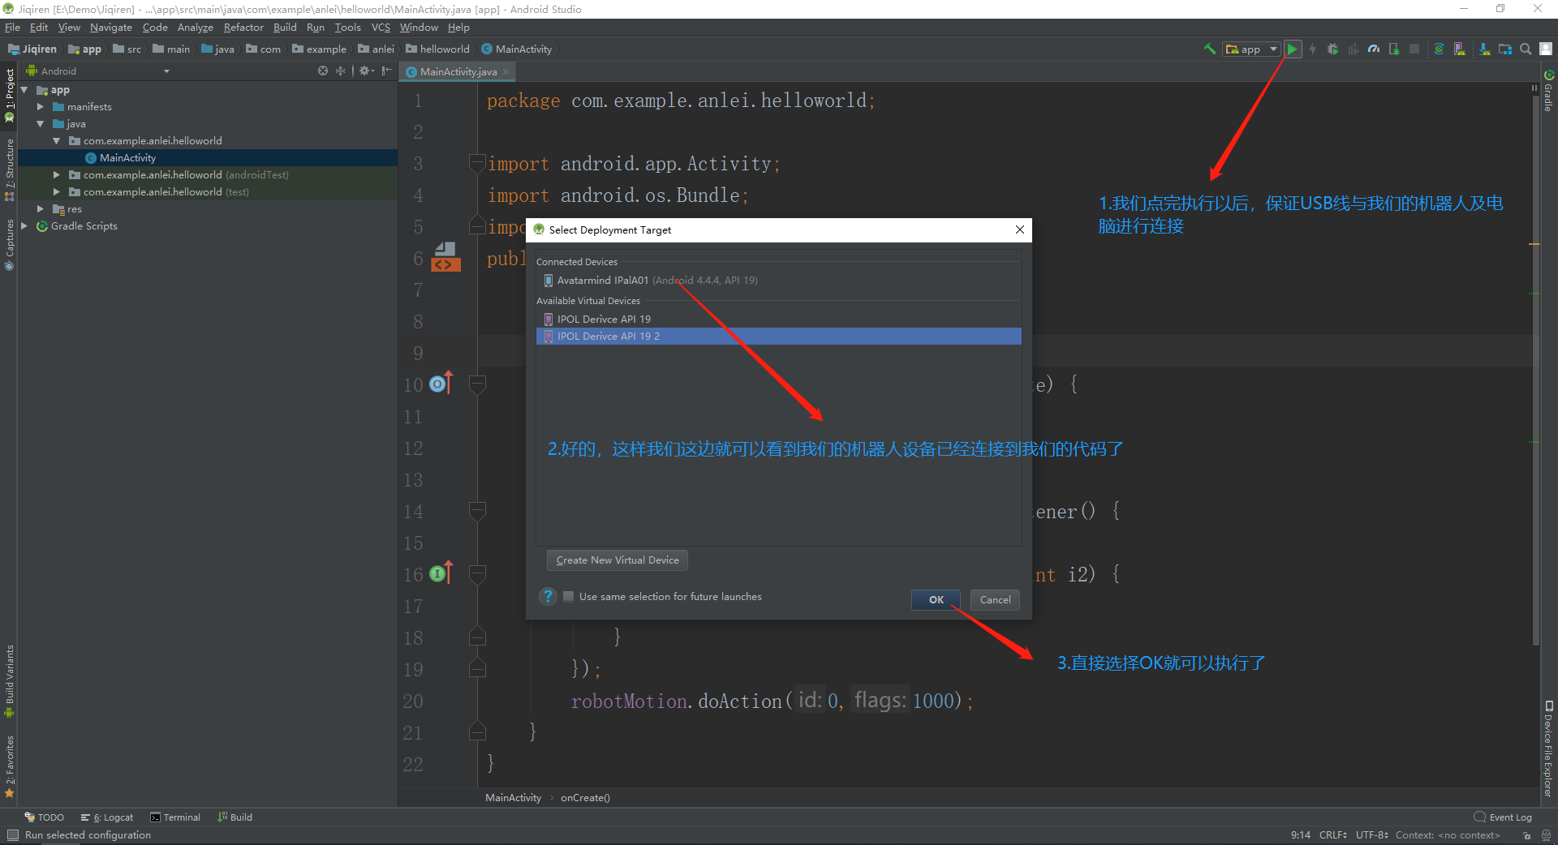Expand the manifests folder
Viewport: 1558px width, 845px height.
(41, 107)
